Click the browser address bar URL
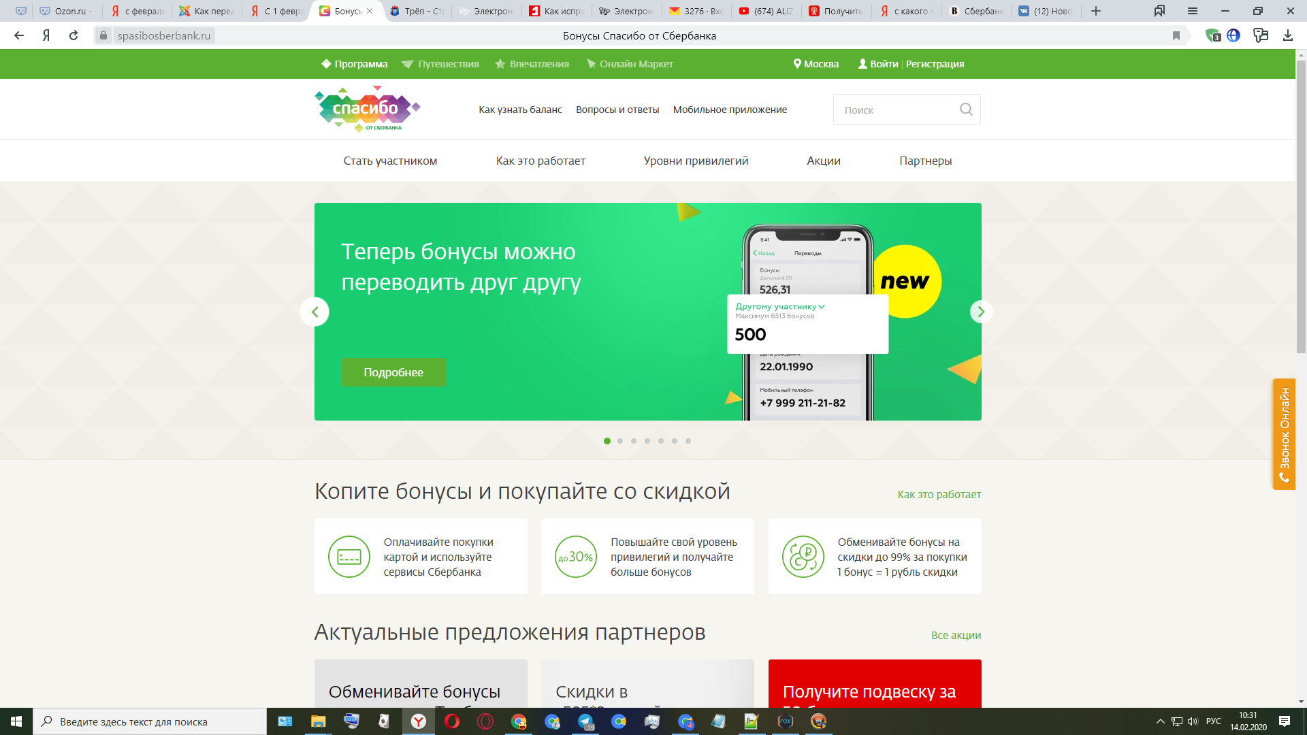Image resolution: width=1307 pixels, height=735 pixels. [x=164, y=35]
